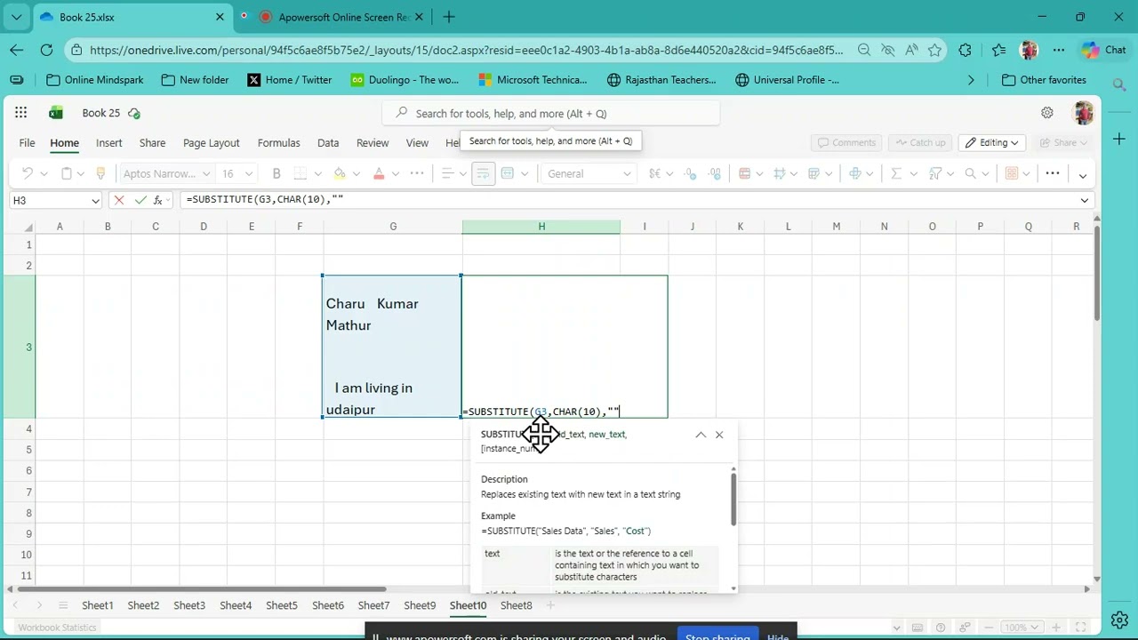Open the Copilot Chat button in Edge
Image resolution: width=1138 pixels, height=640 pixels.
click(1105, 51)
